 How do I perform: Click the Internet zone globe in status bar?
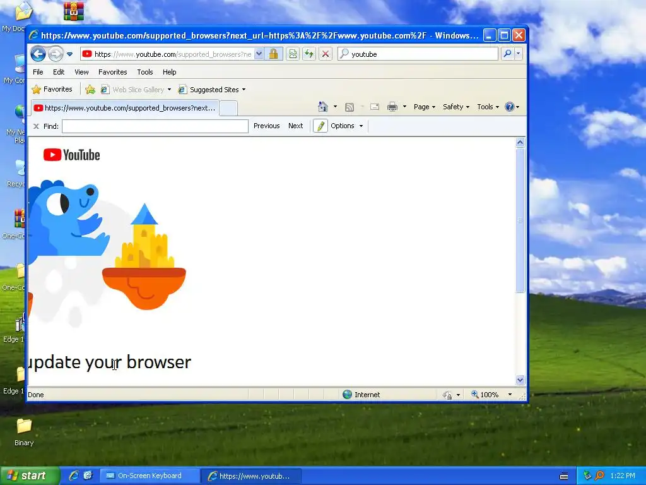point(348,395)
